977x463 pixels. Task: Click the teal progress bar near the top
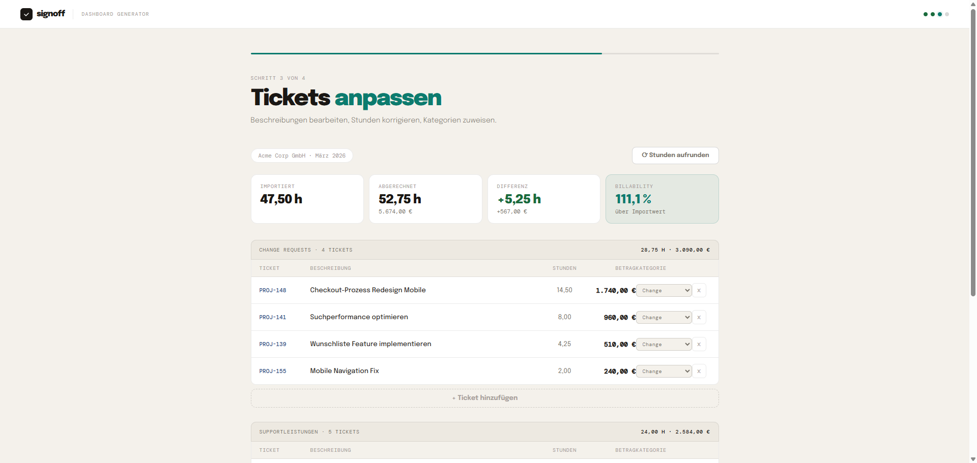426,53
